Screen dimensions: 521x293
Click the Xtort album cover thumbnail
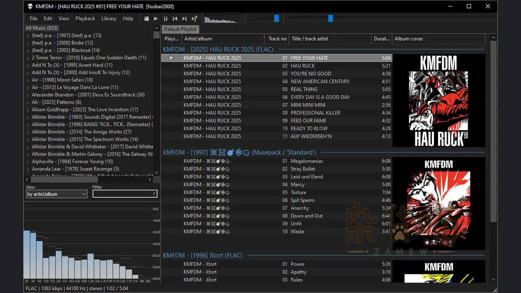[x=439, y=272]
